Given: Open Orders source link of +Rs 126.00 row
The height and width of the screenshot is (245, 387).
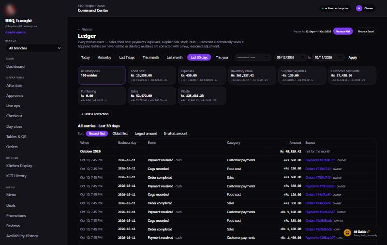Looking at the screenshot, I should [318, 194].
